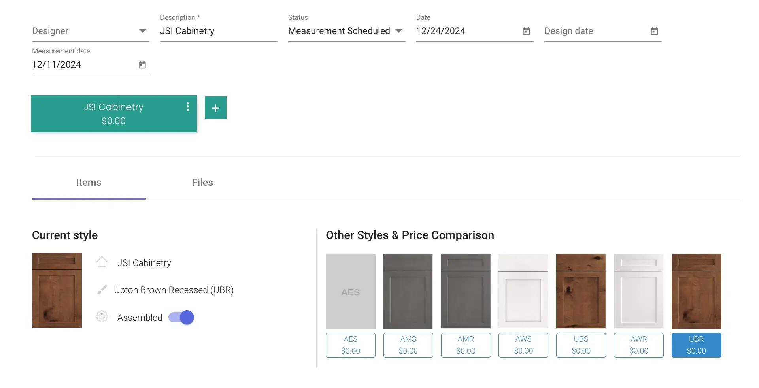The height and width of the screenshot is (388, 759).
Task: Click the UBR brown door thumbnail in comparison
Action: 697,291
